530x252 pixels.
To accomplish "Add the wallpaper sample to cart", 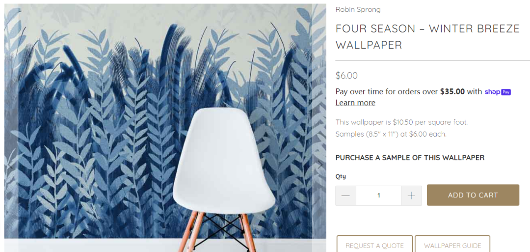I will tap(473, 195).
